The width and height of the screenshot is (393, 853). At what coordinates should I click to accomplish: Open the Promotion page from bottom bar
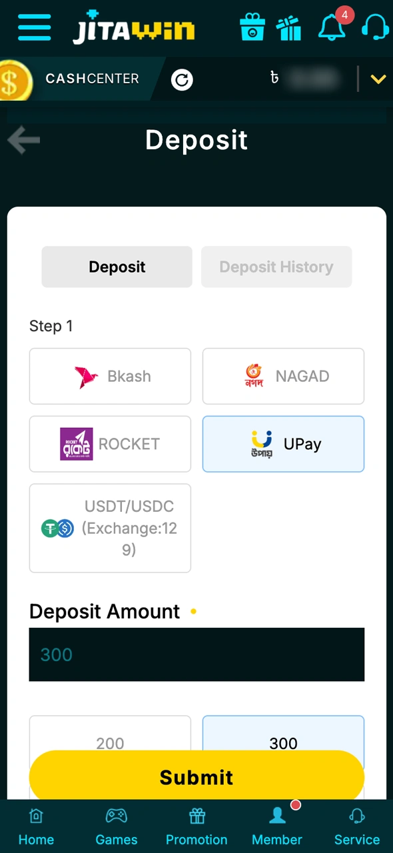[196, 826]
